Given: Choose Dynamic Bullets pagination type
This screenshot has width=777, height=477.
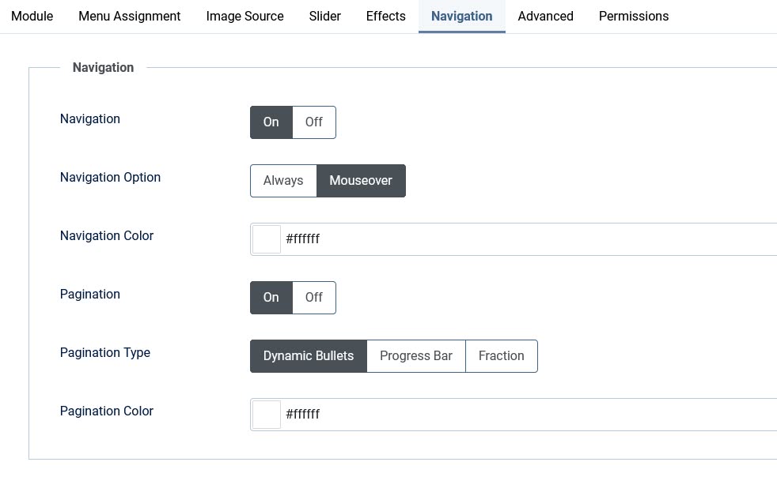Looking at the screenshot, I should 308,356.
